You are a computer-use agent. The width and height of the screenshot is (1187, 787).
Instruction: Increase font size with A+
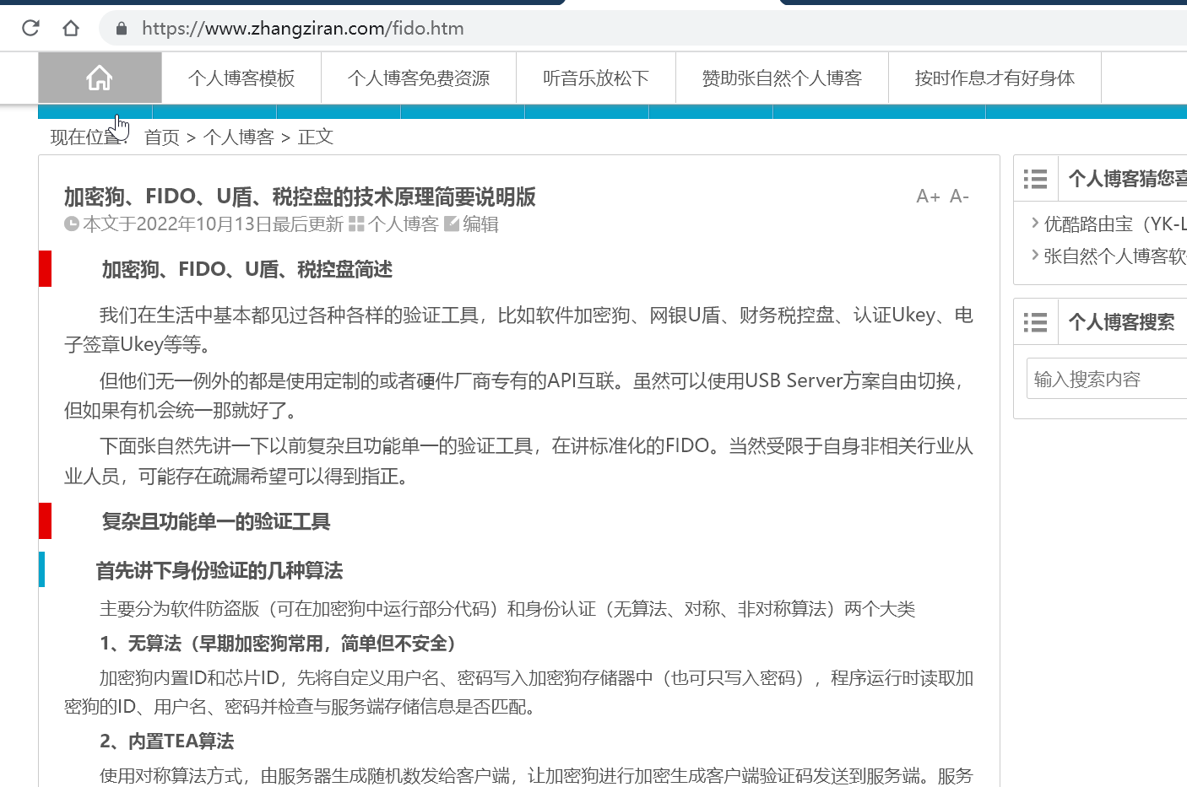tap(928, 197)
